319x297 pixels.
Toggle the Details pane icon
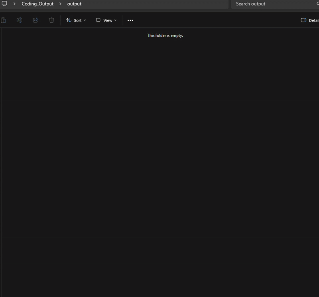point(303,20)
